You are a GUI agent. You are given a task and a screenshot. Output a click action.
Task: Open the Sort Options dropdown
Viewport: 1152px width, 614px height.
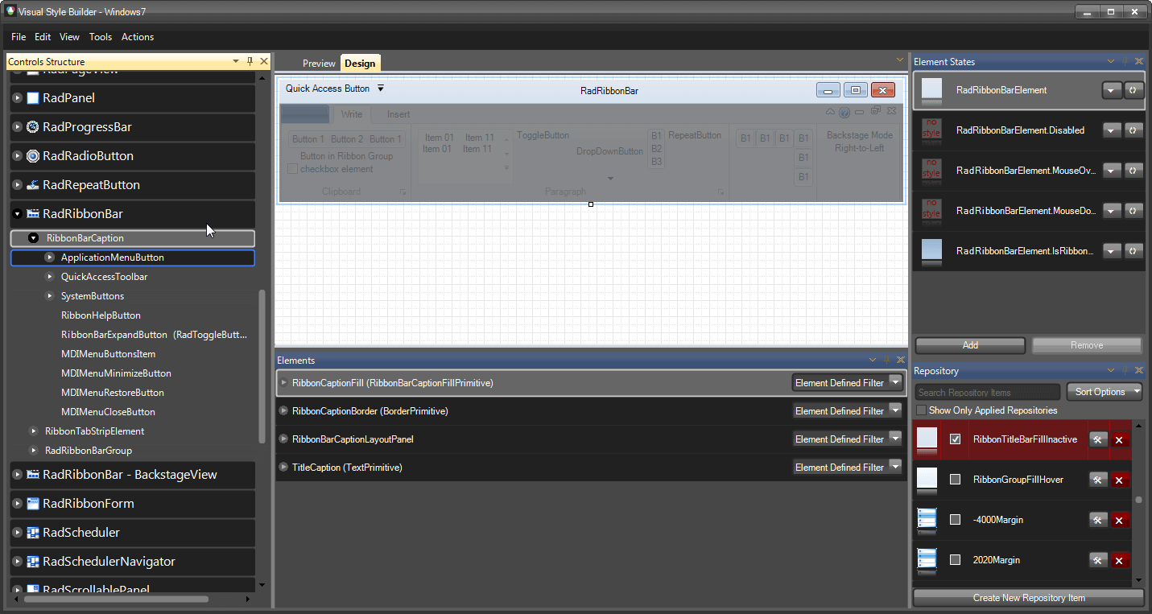[x=1104, y=392]
